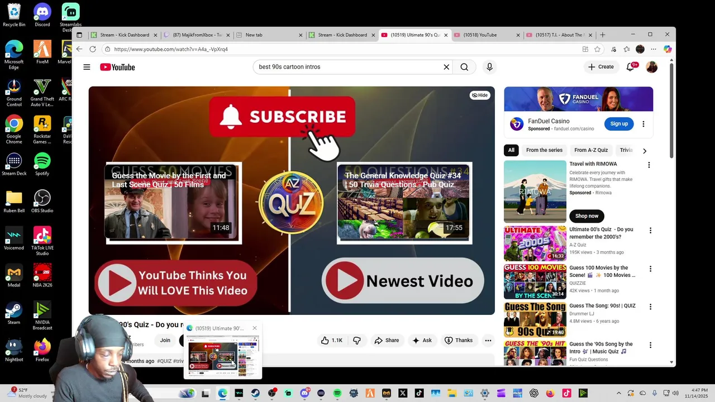This screenshot has width=715, height=402.
Task: Select the From A-Z Quiz chip
Action: pyautogui.click(x=591, y=150)
